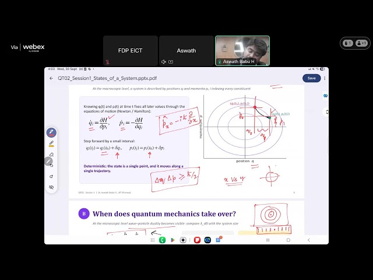
Task: Redo the annotation stroke
Action: [x=51, y=176]
